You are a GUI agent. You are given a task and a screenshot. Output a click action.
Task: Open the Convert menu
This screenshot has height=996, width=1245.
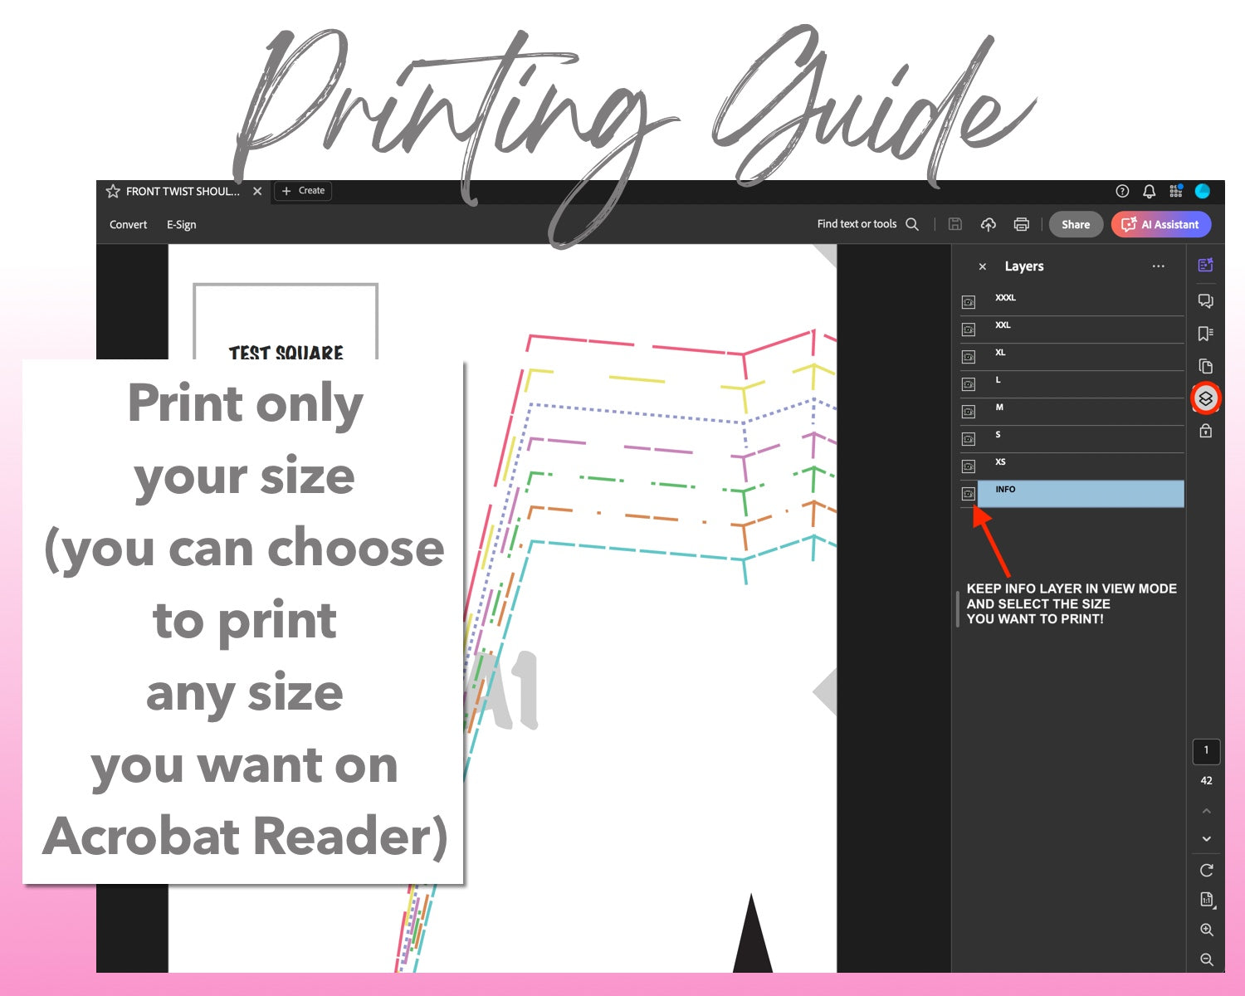pyautogui.click(x=128, y=225)
